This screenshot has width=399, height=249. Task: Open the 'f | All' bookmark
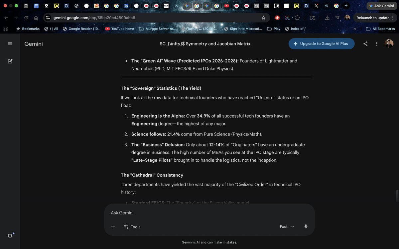[51, 29]
